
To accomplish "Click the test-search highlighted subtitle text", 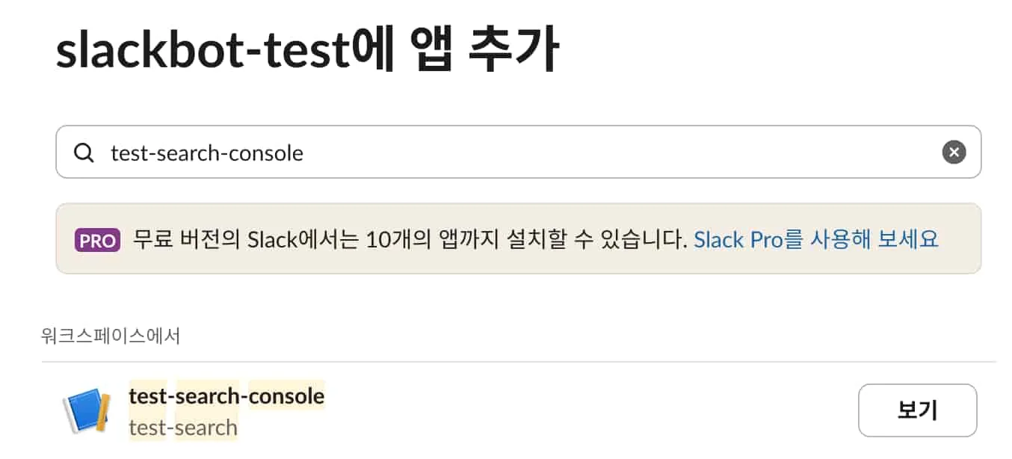I will click(182, 427).
